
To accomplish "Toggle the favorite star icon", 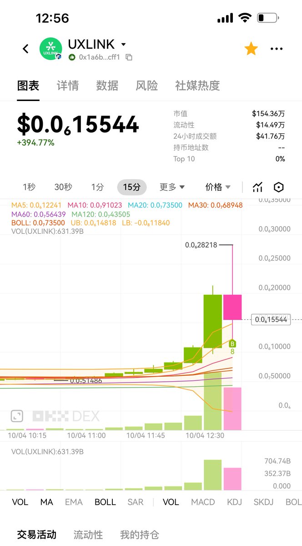I will pyautogui.click(x=251, y=49).
